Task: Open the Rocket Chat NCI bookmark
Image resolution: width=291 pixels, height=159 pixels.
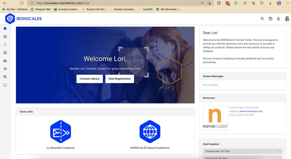Action: [94, 9]
